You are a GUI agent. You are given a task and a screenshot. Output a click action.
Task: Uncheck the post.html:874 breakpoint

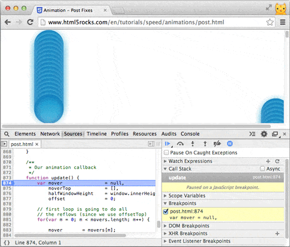tap(166, 212)
